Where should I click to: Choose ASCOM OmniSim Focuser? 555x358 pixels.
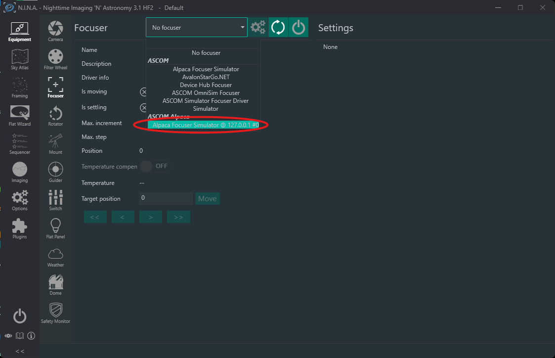pos(206,93)
